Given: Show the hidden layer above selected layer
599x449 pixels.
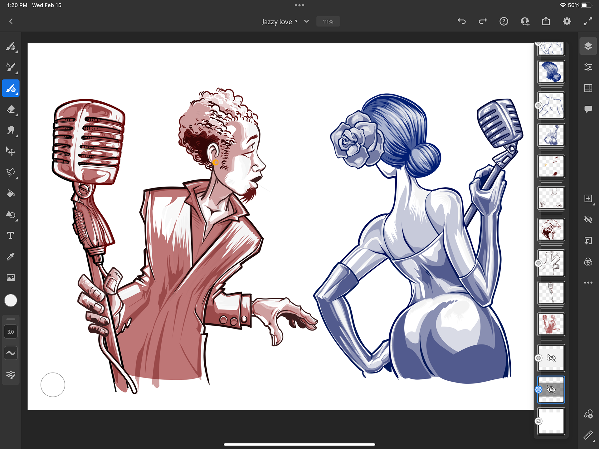Looking at the screenshot, I should tap(551, 358).
